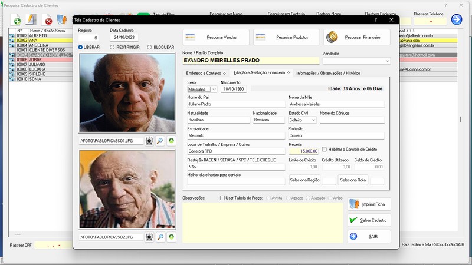
Task: Expand the Estado Civil dropdown
Action: [313, 120]
